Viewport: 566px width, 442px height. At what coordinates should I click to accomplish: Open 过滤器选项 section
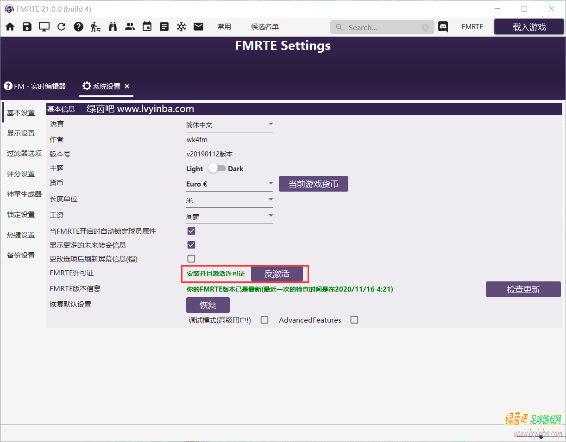24,154
